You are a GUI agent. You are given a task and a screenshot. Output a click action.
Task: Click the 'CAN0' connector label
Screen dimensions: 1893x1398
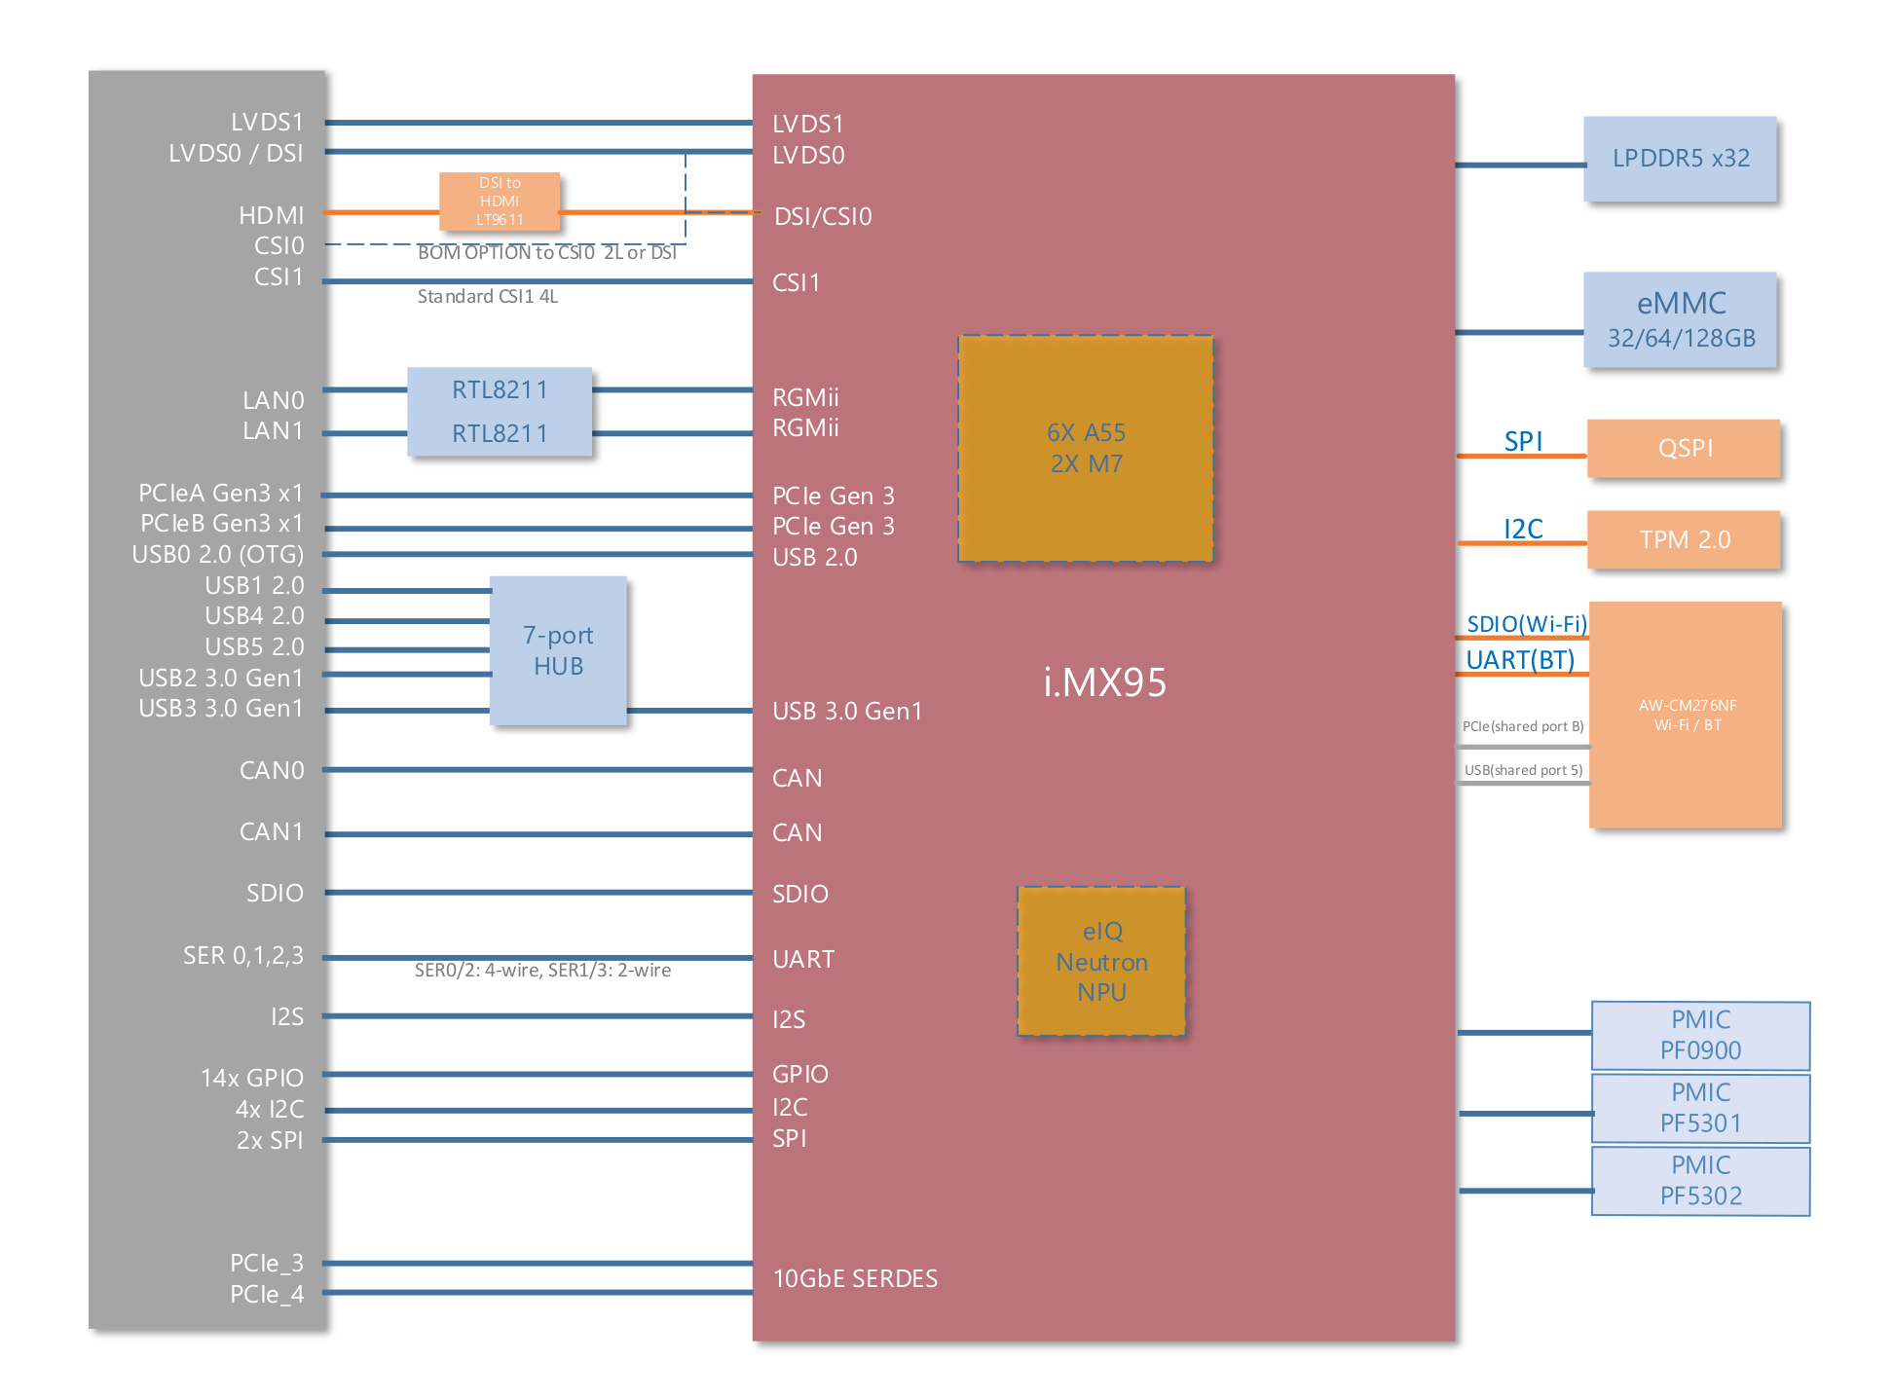(x=272, y=771)
